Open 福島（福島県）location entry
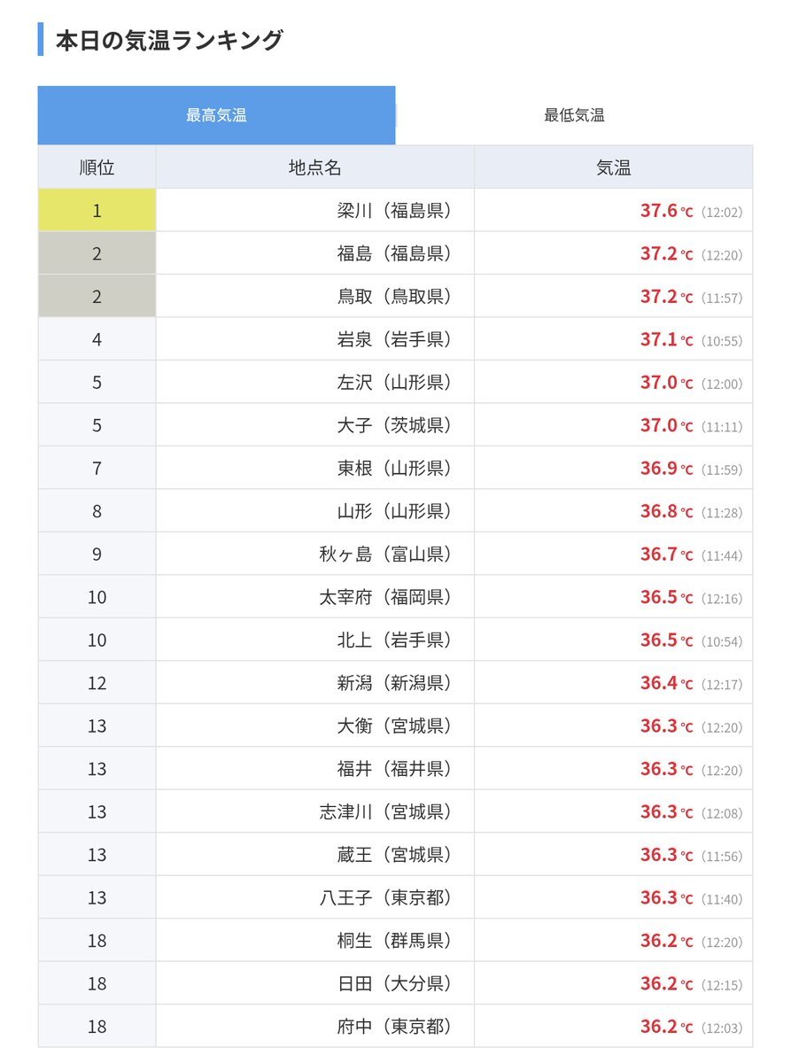 coord(394,253)
